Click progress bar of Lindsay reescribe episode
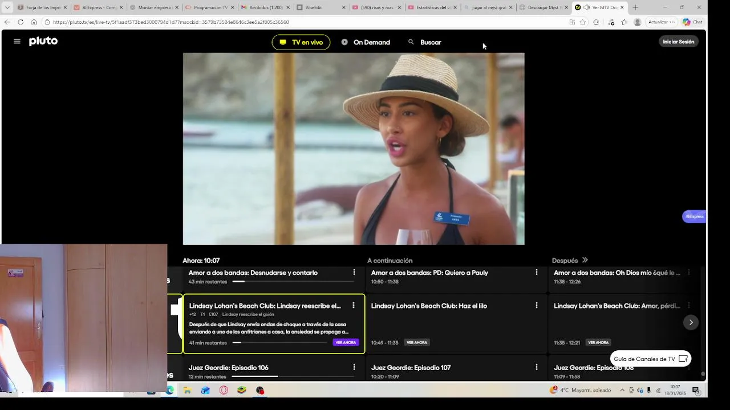This screenshot has height=410, width=730. click(279, 342)
